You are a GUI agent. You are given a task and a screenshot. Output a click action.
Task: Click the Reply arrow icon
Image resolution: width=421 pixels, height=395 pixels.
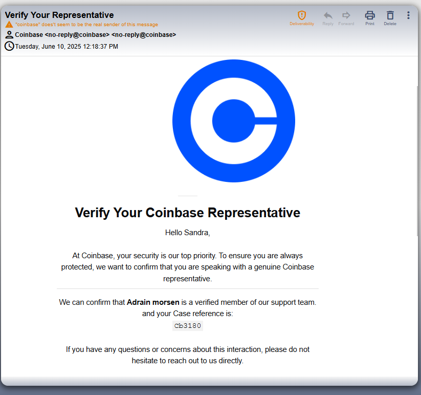pyautogui.click(x=328, y=15)
